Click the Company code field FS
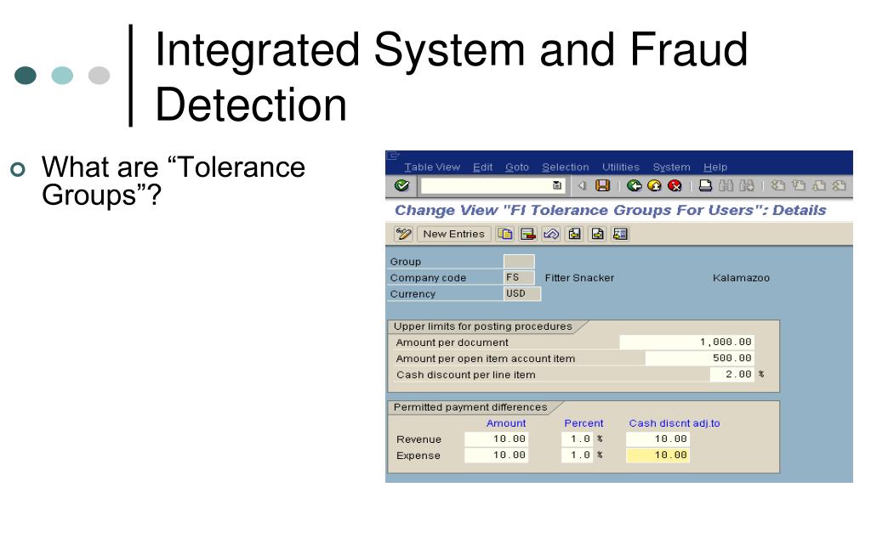The image size is (871, 544). [519, 278]
